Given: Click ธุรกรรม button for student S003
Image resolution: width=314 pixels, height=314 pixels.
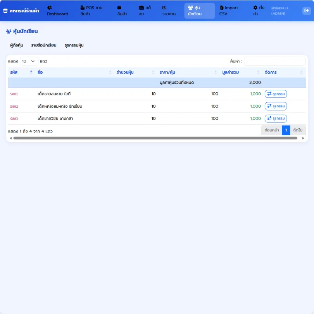Looking at the screenshot, I should point(276,118).
